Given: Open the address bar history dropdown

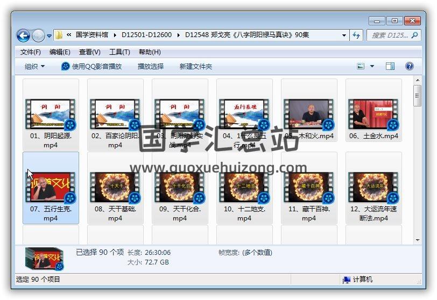Looking at the screenshot, I should coord(344,35).
